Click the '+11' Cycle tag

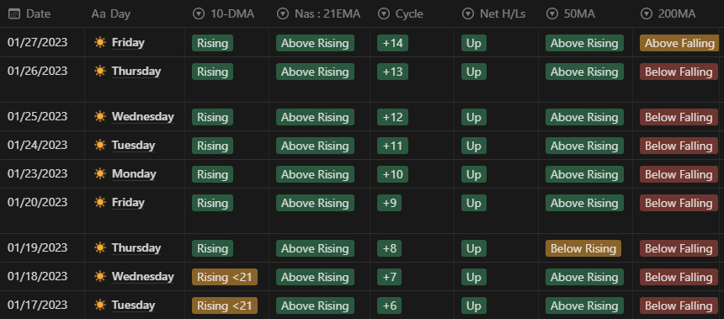click(x=392, y=146)
